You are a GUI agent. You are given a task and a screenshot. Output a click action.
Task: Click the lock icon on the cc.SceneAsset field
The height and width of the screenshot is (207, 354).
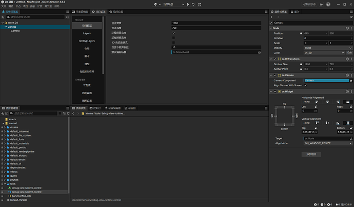click(260, 52)
